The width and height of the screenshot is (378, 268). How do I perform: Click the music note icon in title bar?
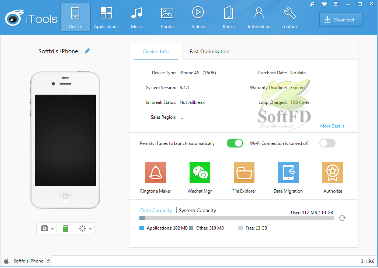(x=312, y=4)
